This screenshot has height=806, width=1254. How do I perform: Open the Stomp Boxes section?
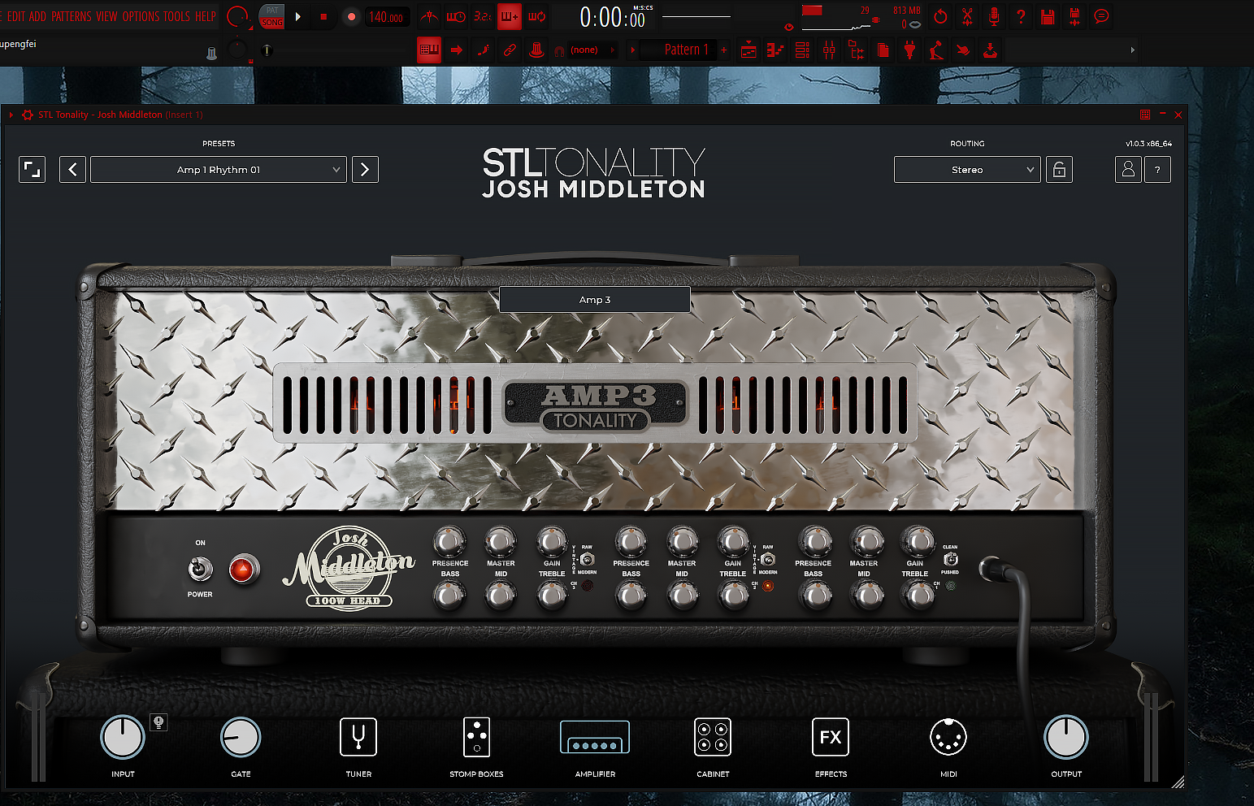pyautogui.click(x=476, y=738)
